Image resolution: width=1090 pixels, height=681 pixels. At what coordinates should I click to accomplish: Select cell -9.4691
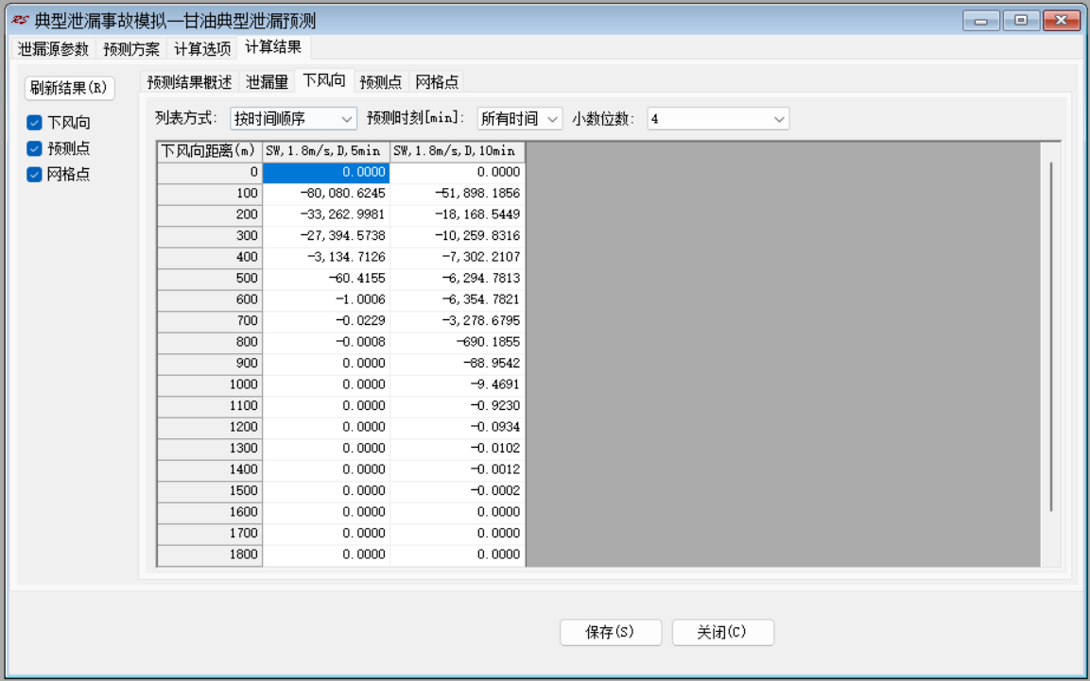(x=458, y=384)
